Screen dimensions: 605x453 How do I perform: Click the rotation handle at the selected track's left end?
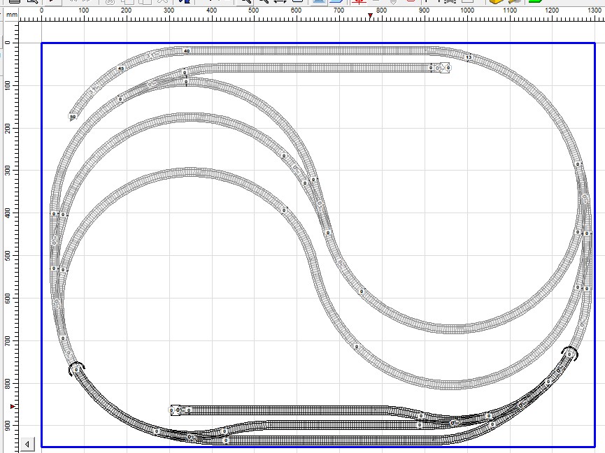(76, 367)
